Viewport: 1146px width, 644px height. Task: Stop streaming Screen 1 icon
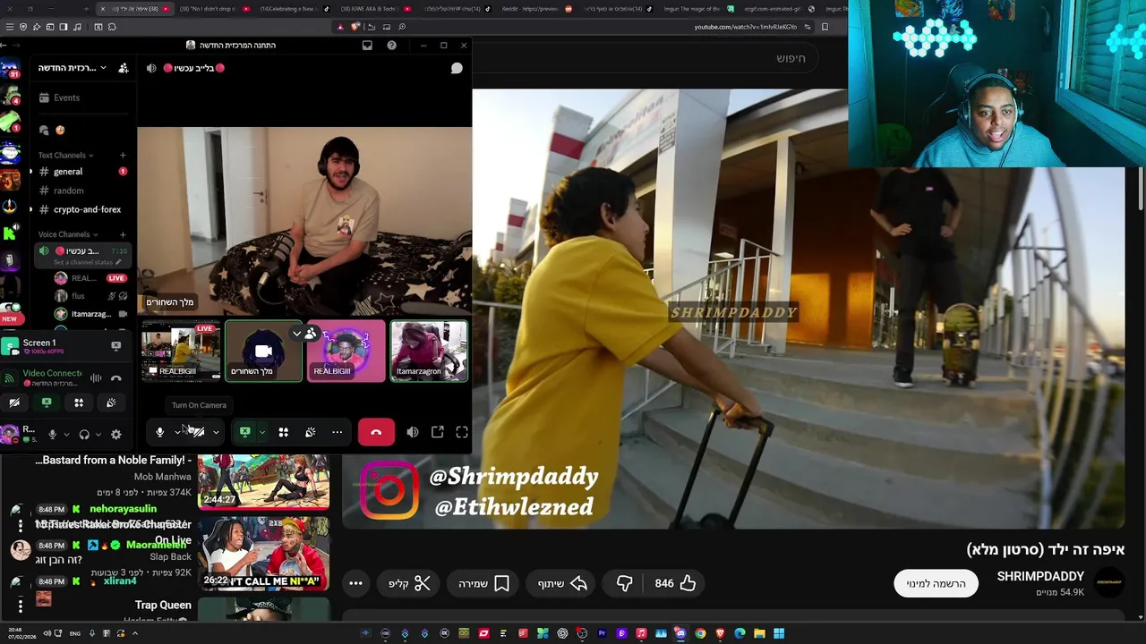click(115, 345)
